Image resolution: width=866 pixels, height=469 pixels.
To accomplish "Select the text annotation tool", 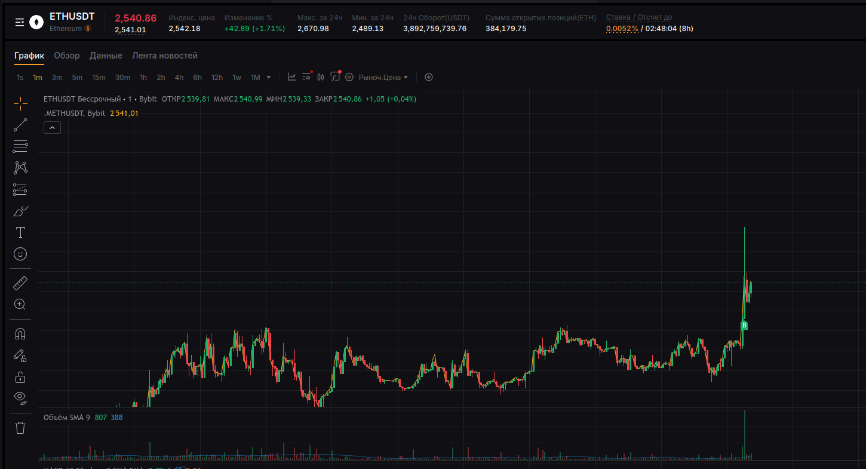I will [20, 232].
